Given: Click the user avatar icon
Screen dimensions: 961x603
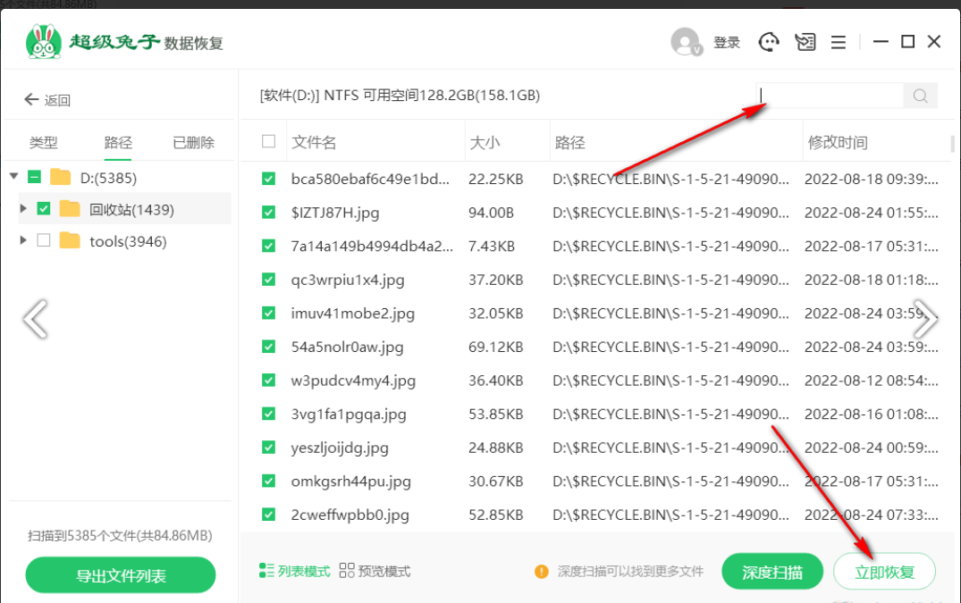Looking at the screenshot, I should 686,42.
